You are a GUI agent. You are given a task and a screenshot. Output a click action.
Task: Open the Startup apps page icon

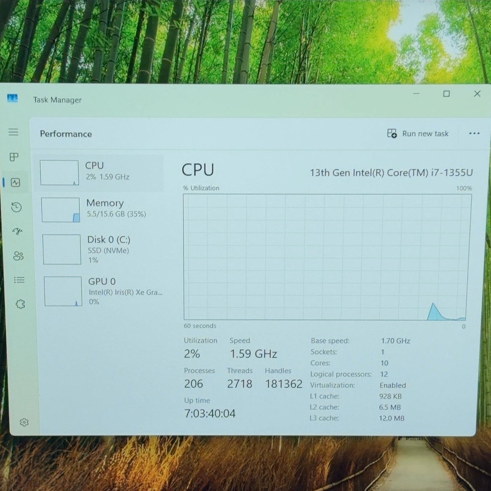click(x=17, y=232)
